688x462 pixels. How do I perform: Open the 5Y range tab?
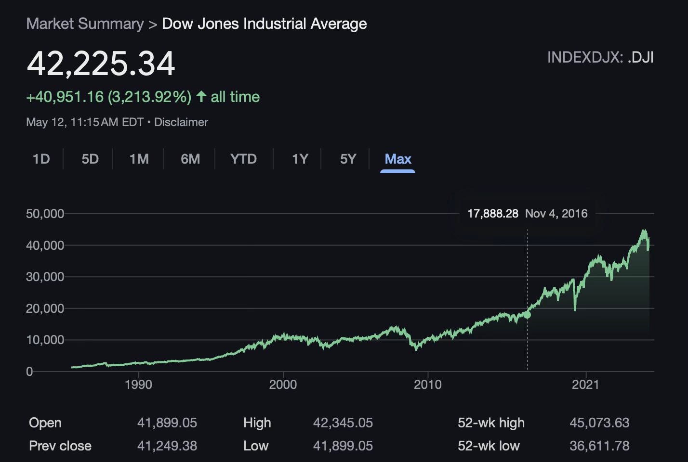click(348, 159)
